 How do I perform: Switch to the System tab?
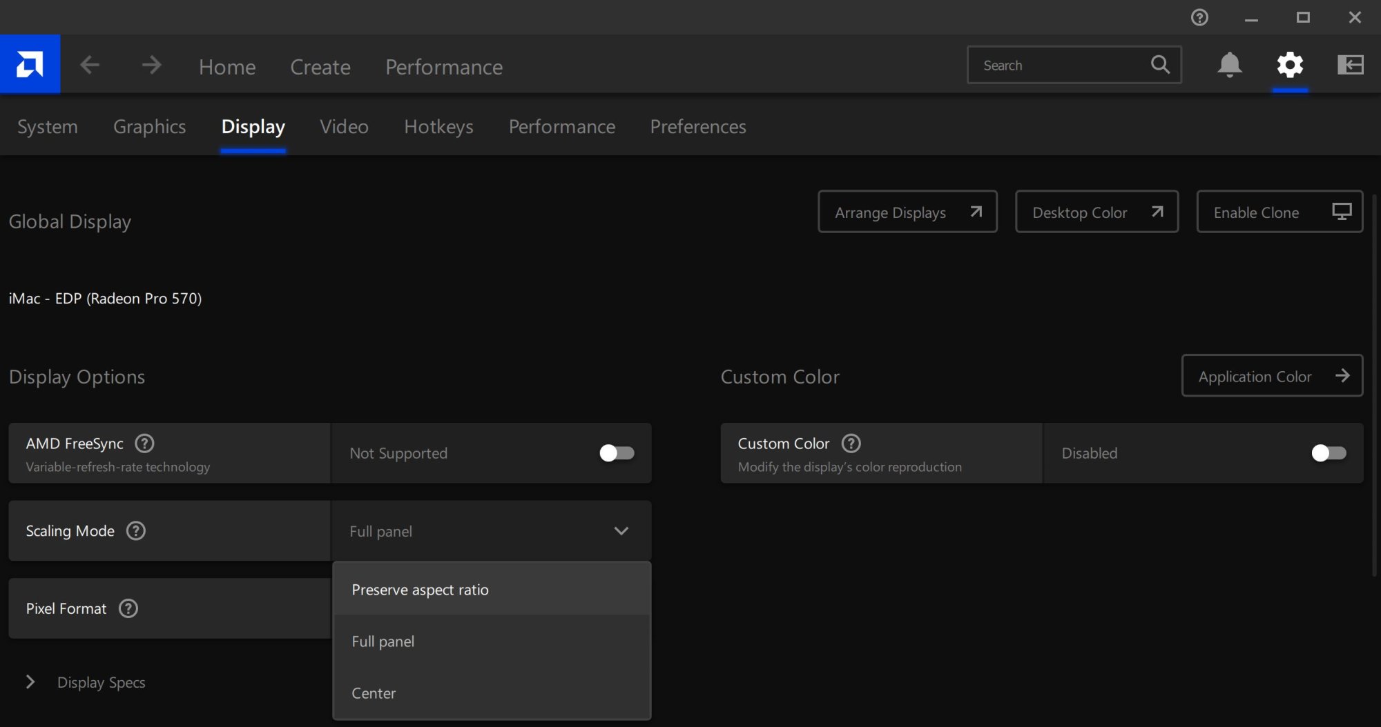tap(48, 126)
